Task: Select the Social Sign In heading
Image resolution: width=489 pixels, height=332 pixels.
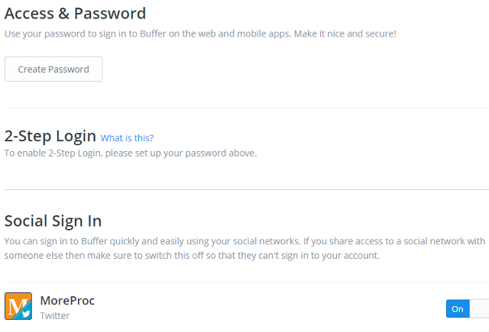Action: click(x=53, y=221)
